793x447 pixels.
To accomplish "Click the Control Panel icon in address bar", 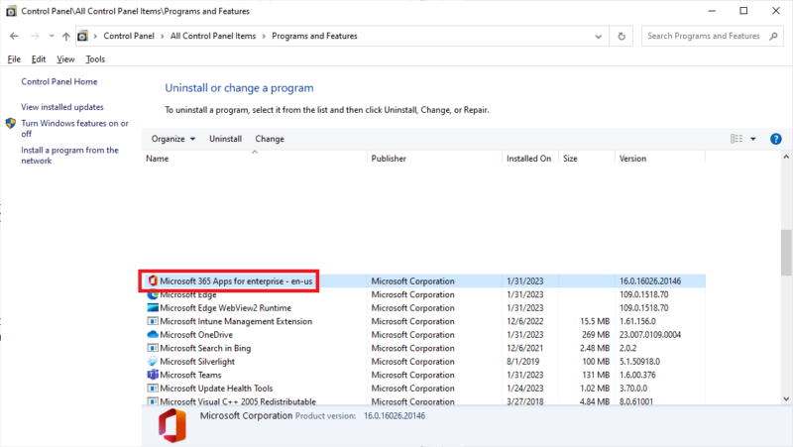I will pos(82,36).
